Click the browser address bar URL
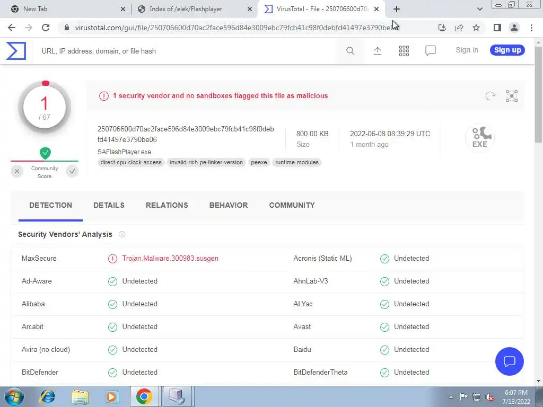The height and width of the screenshot is (407, 543). (x=236, y=28)
